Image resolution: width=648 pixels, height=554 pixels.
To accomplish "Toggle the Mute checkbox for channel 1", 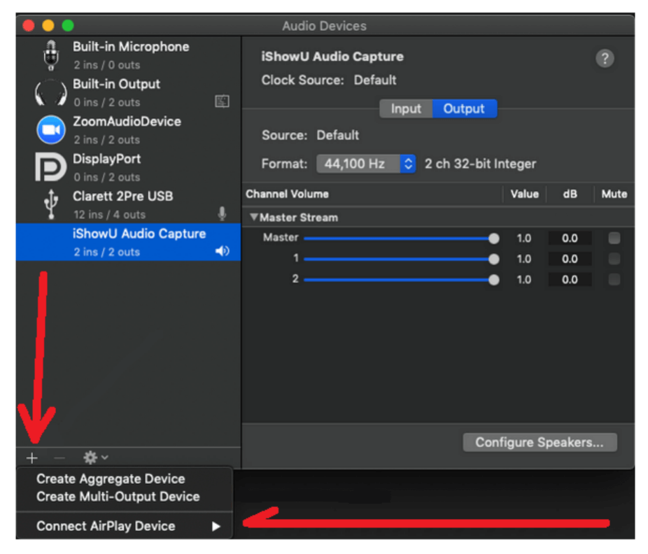I will point(614,259).
